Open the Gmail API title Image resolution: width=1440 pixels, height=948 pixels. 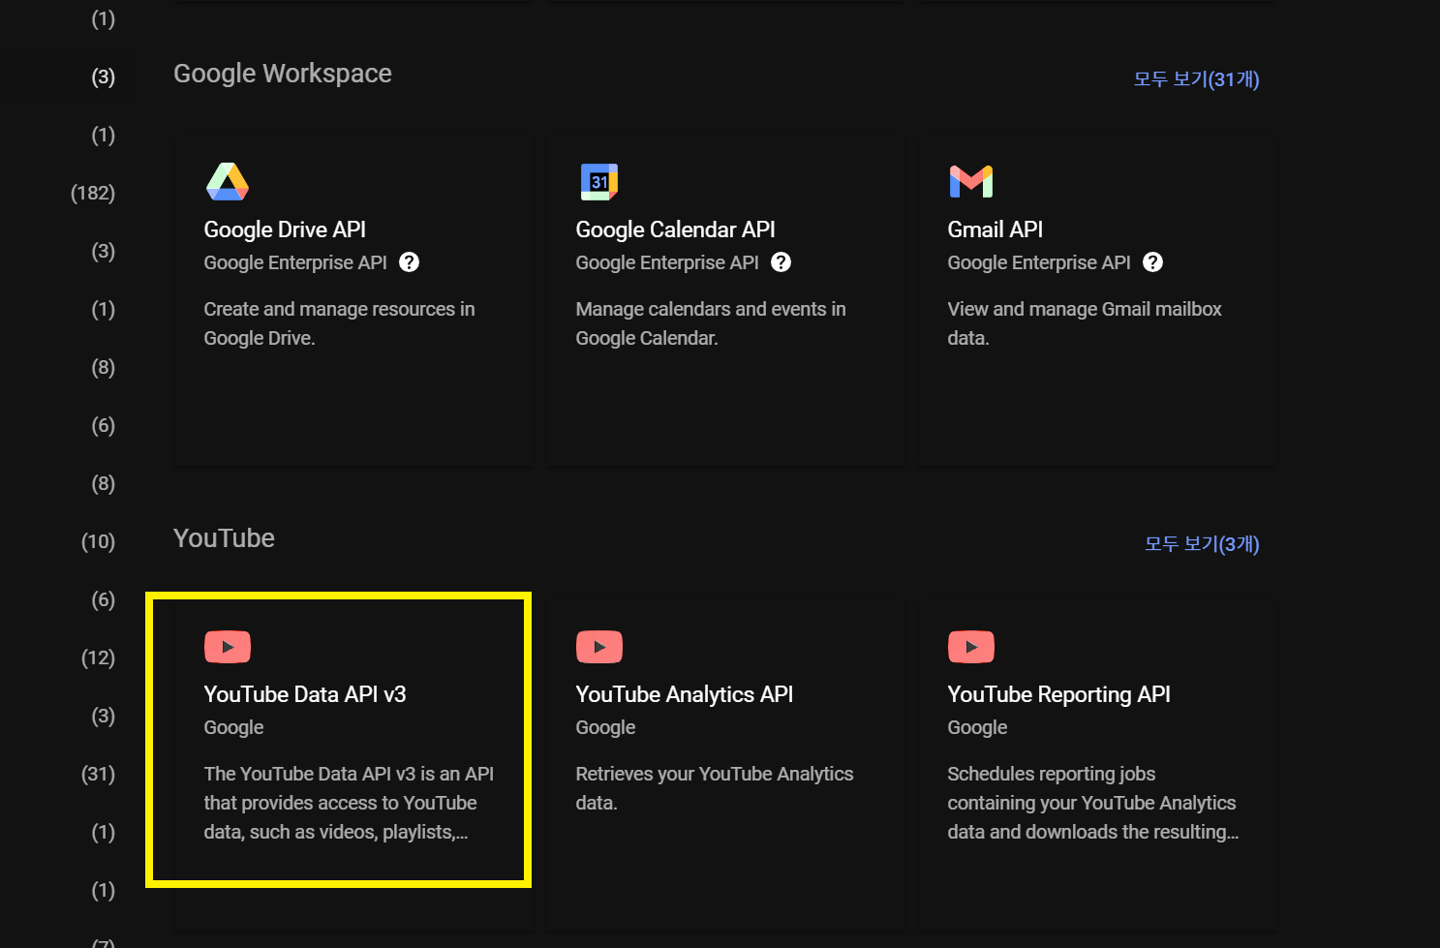[x=995, y=229]
